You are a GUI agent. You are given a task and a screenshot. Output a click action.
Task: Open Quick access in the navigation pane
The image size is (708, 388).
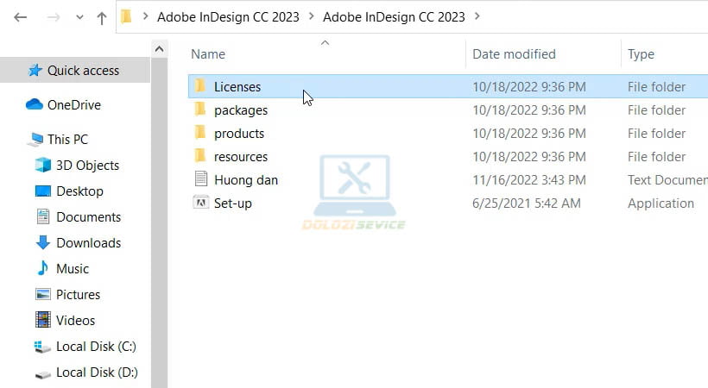pyautogui.click(x=83, y=71)
